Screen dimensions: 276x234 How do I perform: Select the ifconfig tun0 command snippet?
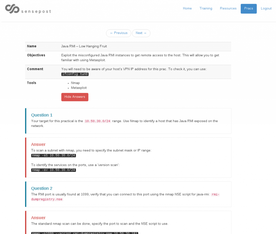[x=75, y=74]
